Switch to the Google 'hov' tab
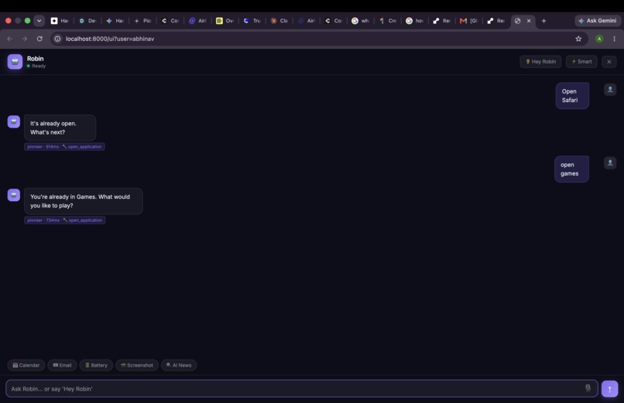 414,21
